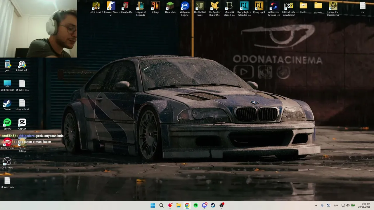Select the bt-sync-solo file icon
Screen dimensions: 374x210
[7, 183]
